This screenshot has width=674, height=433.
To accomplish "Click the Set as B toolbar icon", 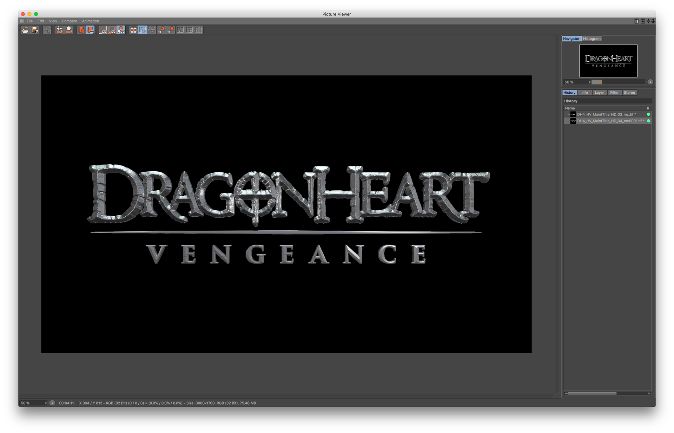I will [171, 30].
